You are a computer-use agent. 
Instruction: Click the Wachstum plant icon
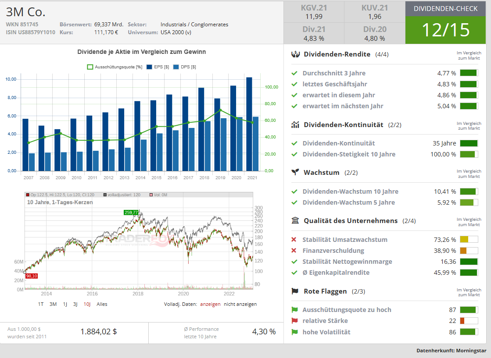(x=295, y=172)
